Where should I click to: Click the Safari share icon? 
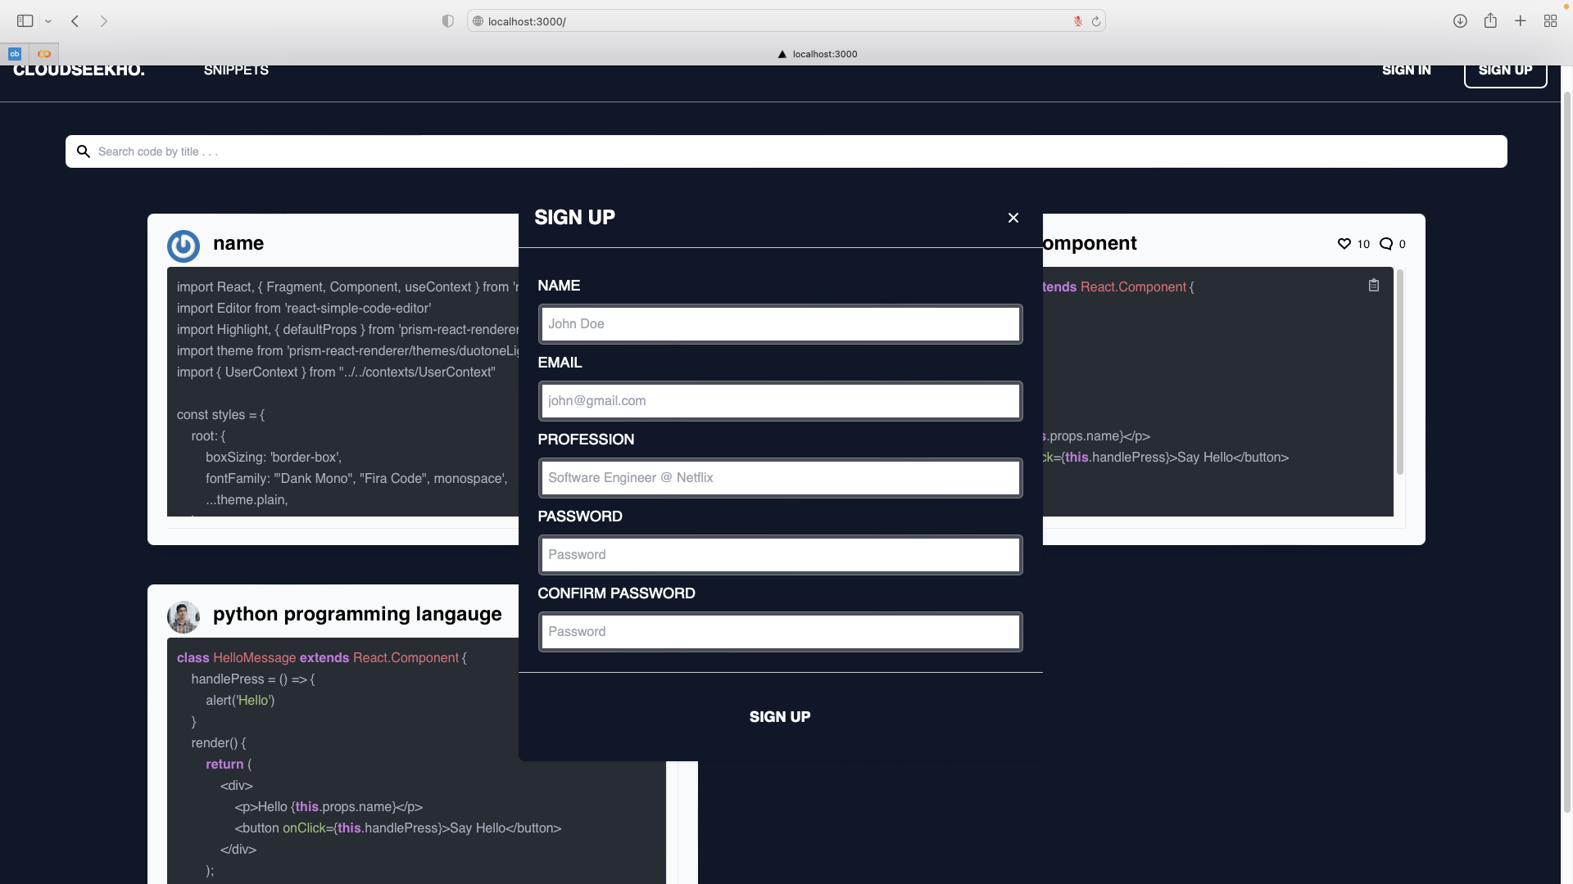click(x=1490, y=21)
